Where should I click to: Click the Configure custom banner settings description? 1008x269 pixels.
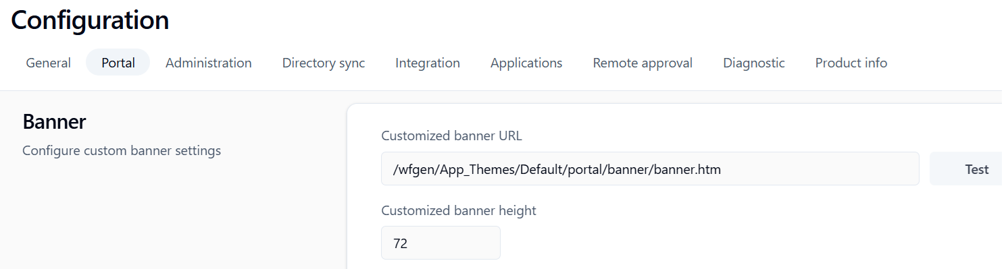click(122, 150)
